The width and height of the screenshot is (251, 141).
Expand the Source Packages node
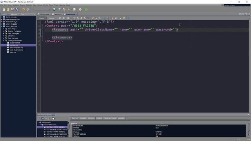tap(4, 31)
